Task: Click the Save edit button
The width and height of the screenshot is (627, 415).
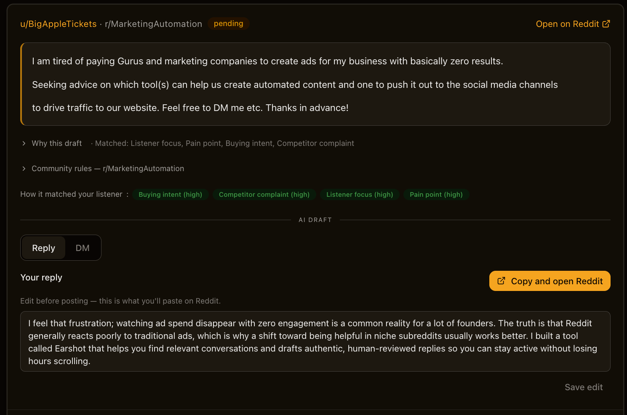Action: click(584, 387)
